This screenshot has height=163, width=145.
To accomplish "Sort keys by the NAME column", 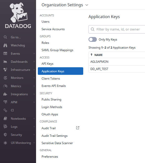I will tap(98, 55).
